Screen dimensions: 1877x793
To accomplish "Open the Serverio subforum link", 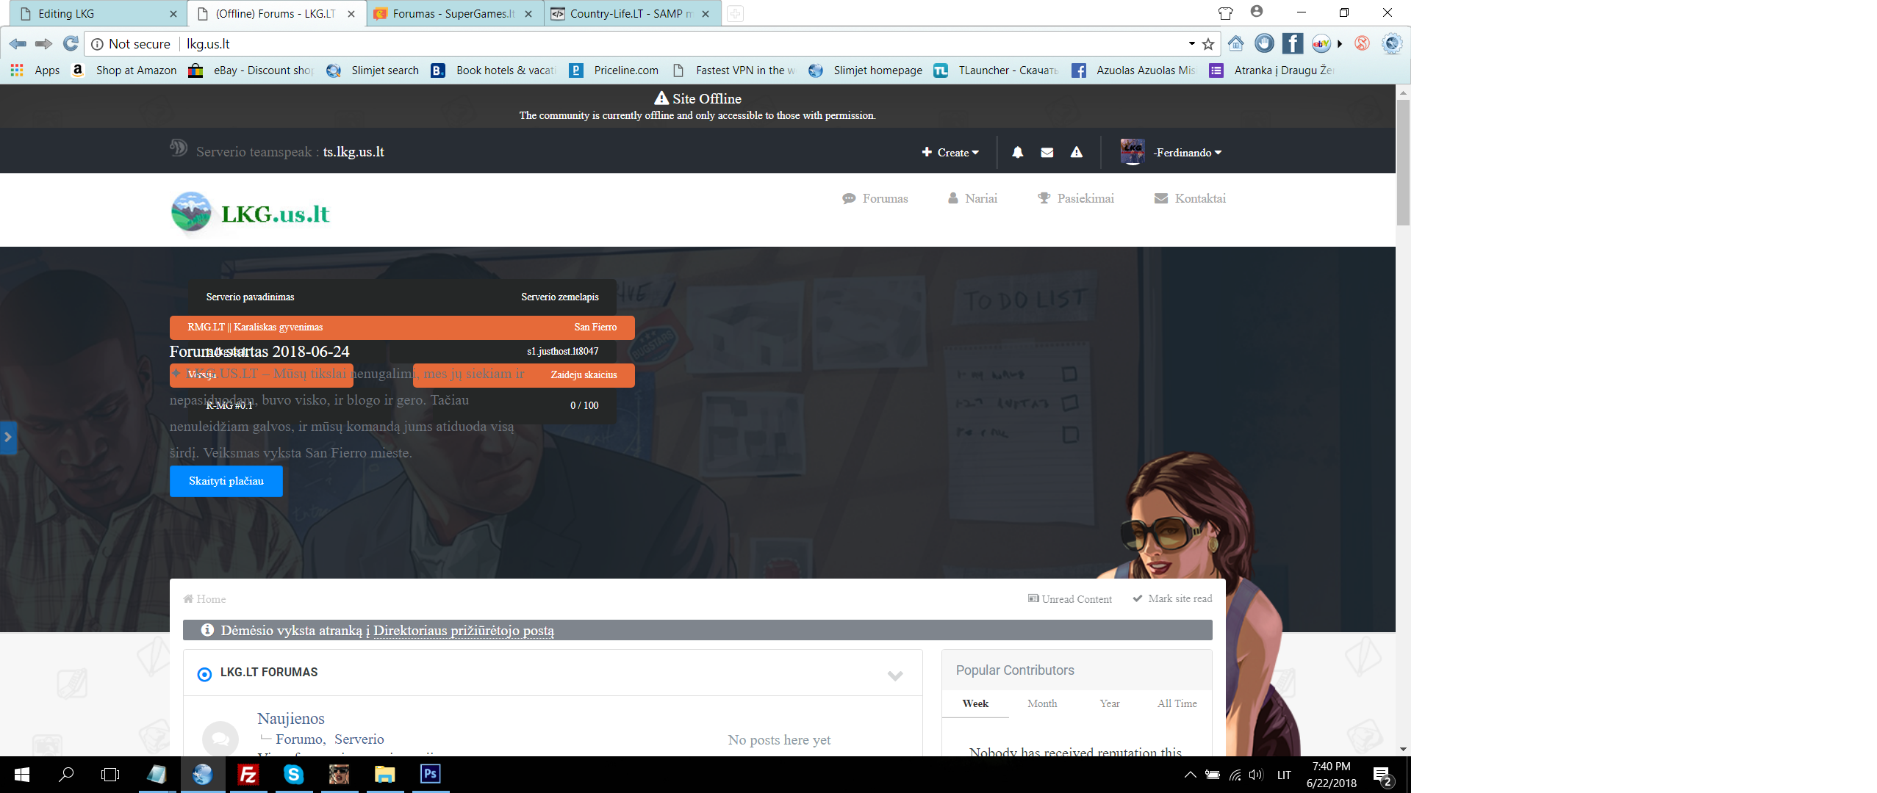I will tap(359, 739).
